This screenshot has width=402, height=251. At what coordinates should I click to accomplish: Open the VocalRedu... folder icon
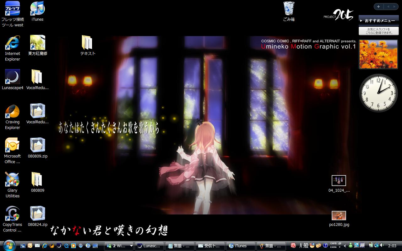pyautogui.click(x=37, y=80)
